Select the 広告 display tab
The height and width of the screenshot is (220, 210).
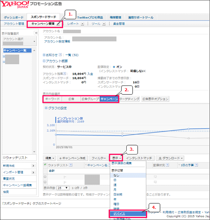71,99
